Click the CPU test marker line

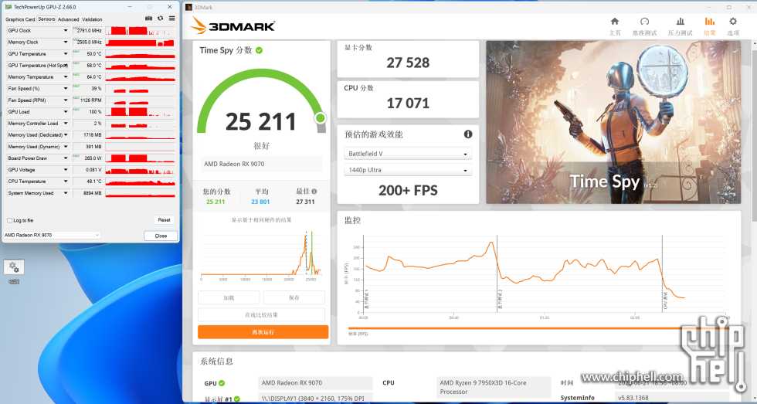pos(663,273)
